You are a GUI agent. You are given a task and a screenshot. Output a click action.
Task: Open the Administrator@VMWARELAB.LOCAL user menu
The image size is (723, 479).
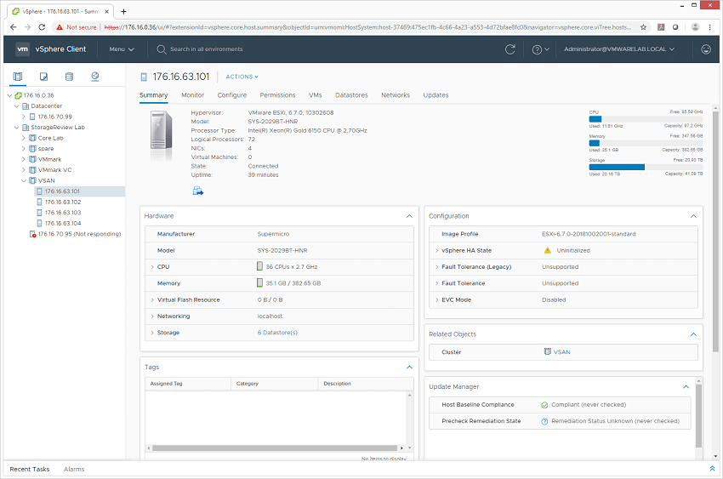[618, 48]
